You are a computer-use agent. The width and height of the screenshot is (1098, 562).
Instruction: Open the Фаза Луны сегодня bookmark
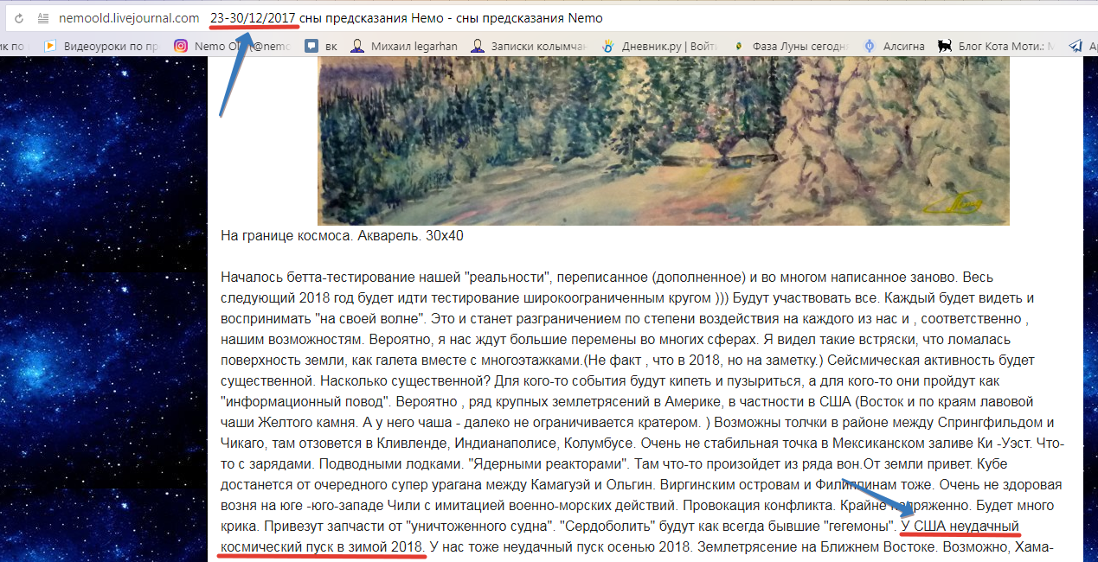click(791, 47)
